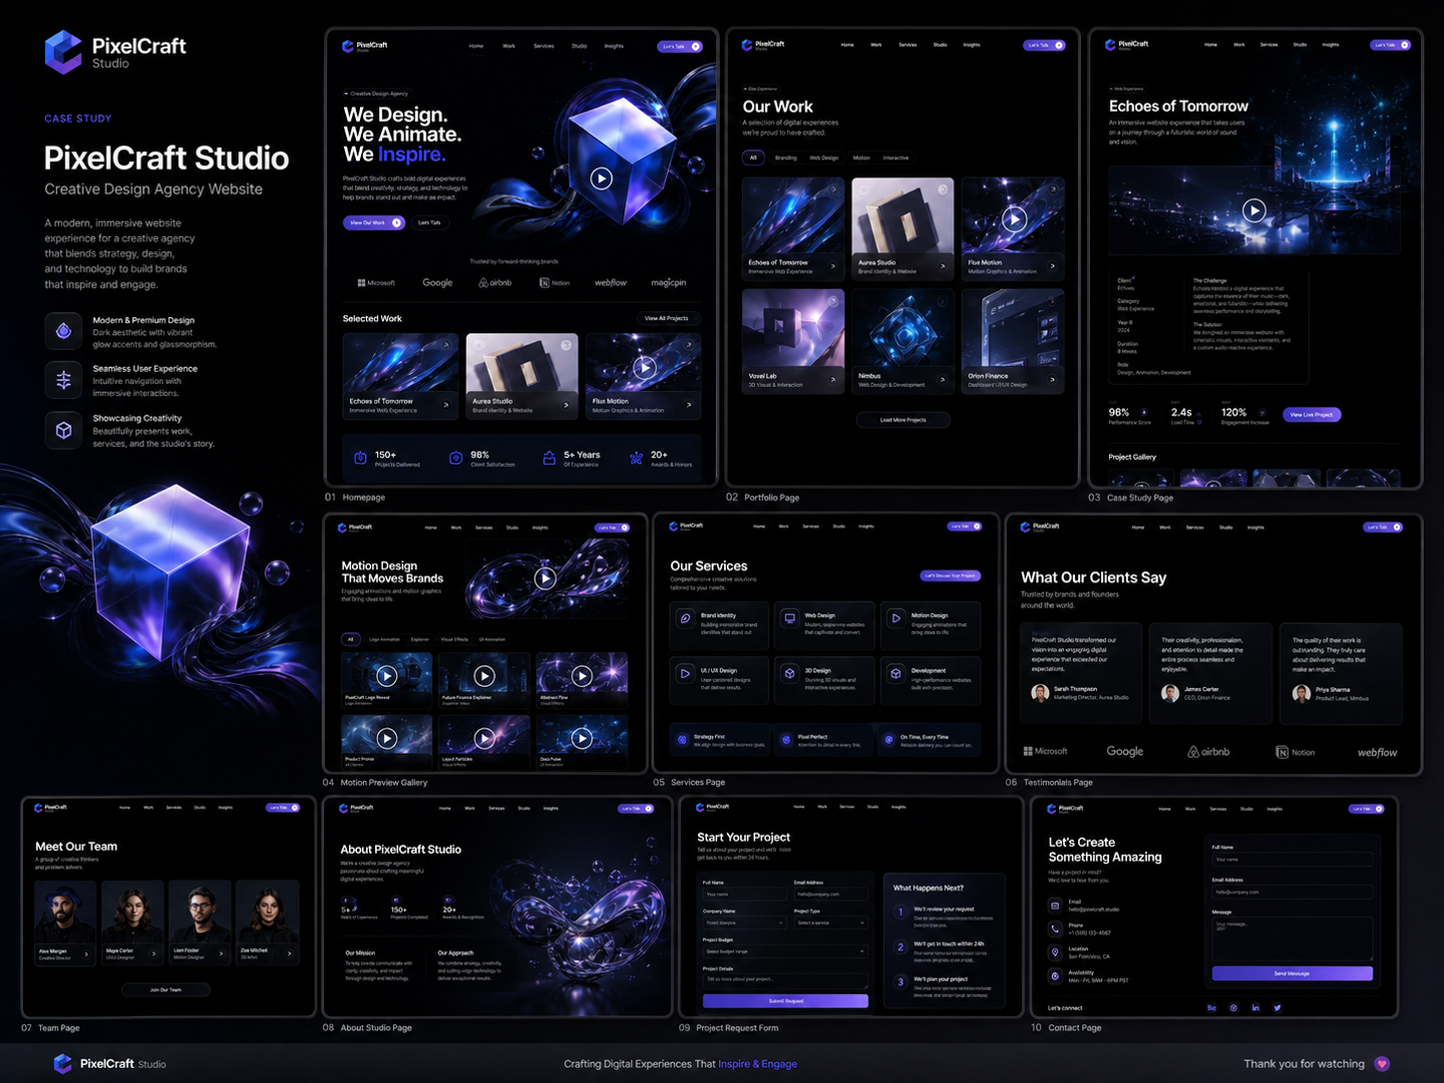Click Priya Sharma avatar in Testimonials
Viewport: 1444px width, 1083px height.
pos(1301,693)
